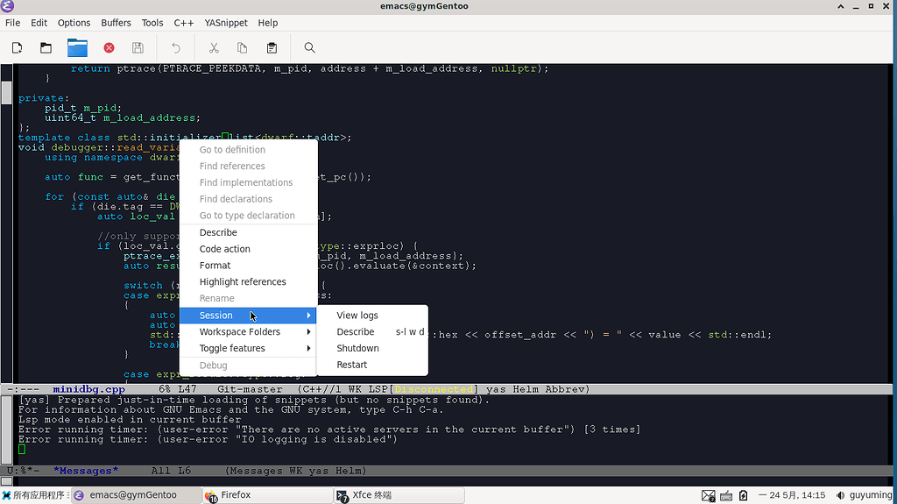Choose Format in the context menu
The height and width of the screenshot is (504, 897).
click(248, 266)
